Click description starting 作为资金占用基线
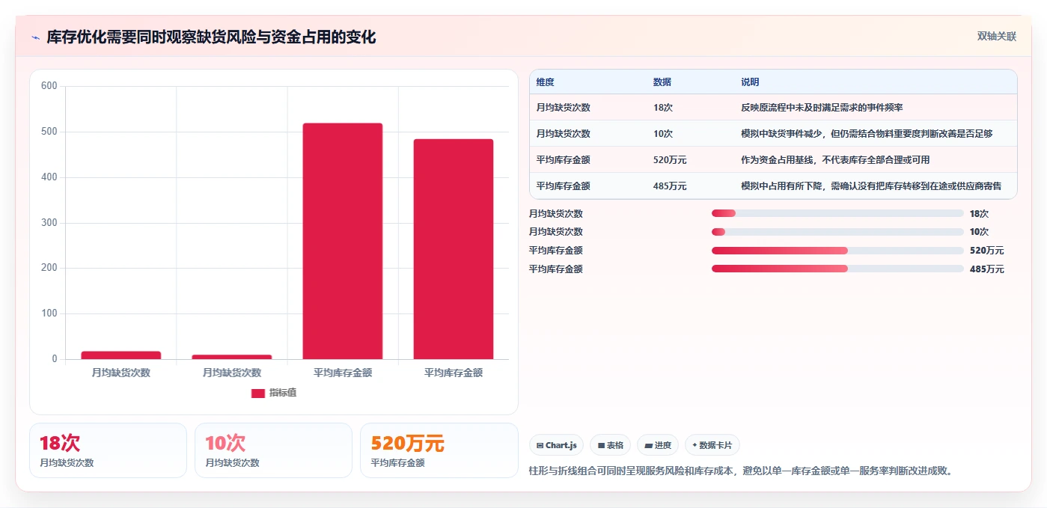This screenshot has height=508, width=1047. (835, 160)
